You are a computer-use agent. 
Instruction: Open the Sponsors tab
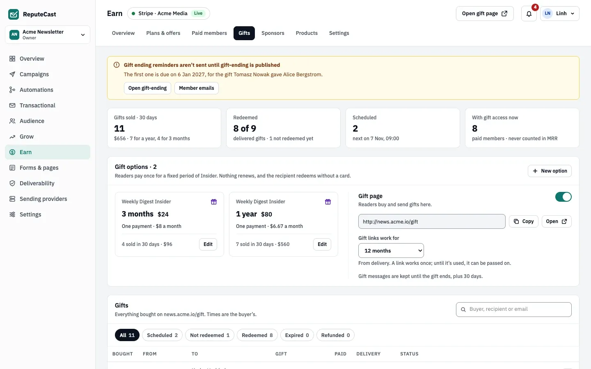273,33
